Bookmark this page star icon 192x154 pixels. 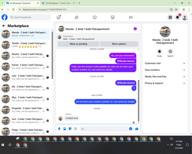[x=176, y=10]
